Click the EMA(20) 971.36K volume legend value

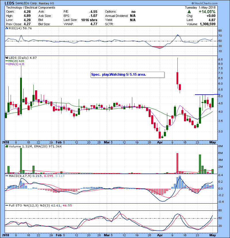(48, 146)
